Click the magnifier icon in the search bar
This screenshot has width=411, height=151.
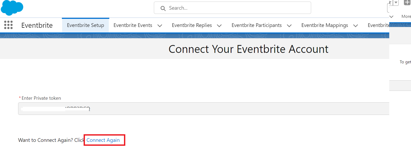click(163, 8)
